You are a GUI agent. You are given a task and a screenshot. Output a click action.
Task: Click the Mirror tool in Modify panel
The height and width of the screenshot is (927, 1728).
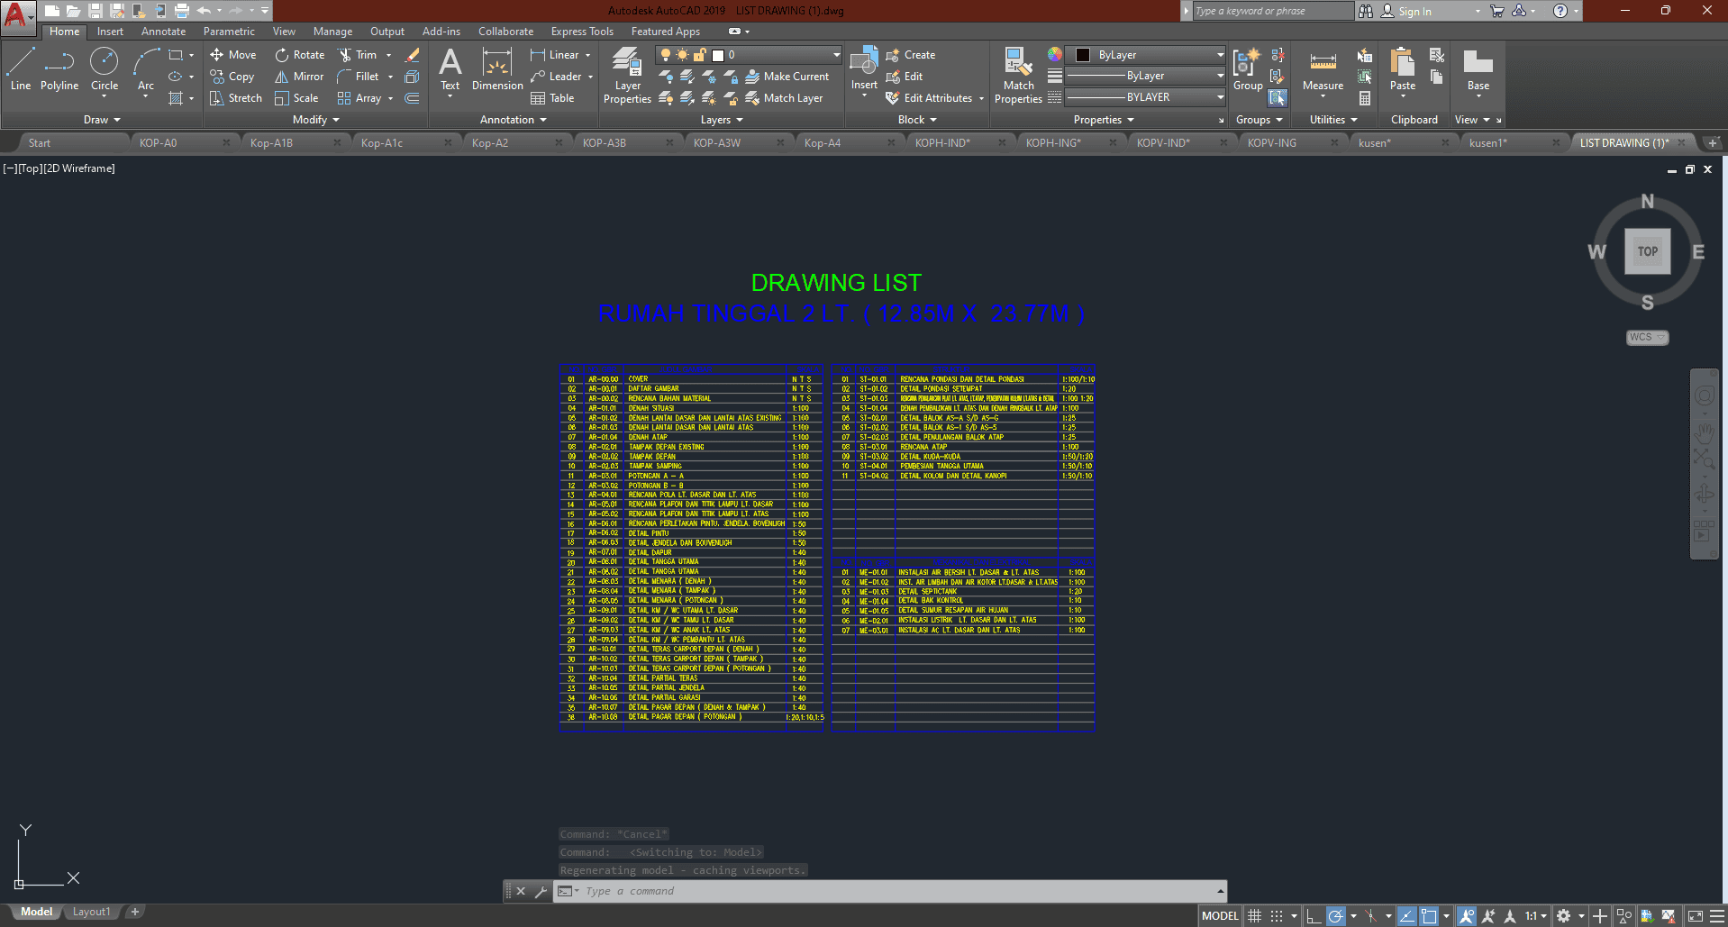click(299, 77)
